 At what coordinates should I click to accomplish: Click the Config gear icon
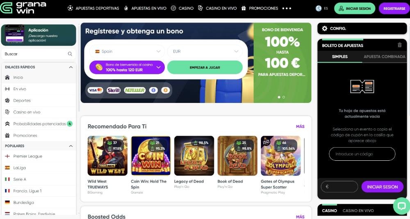[324, 28]
